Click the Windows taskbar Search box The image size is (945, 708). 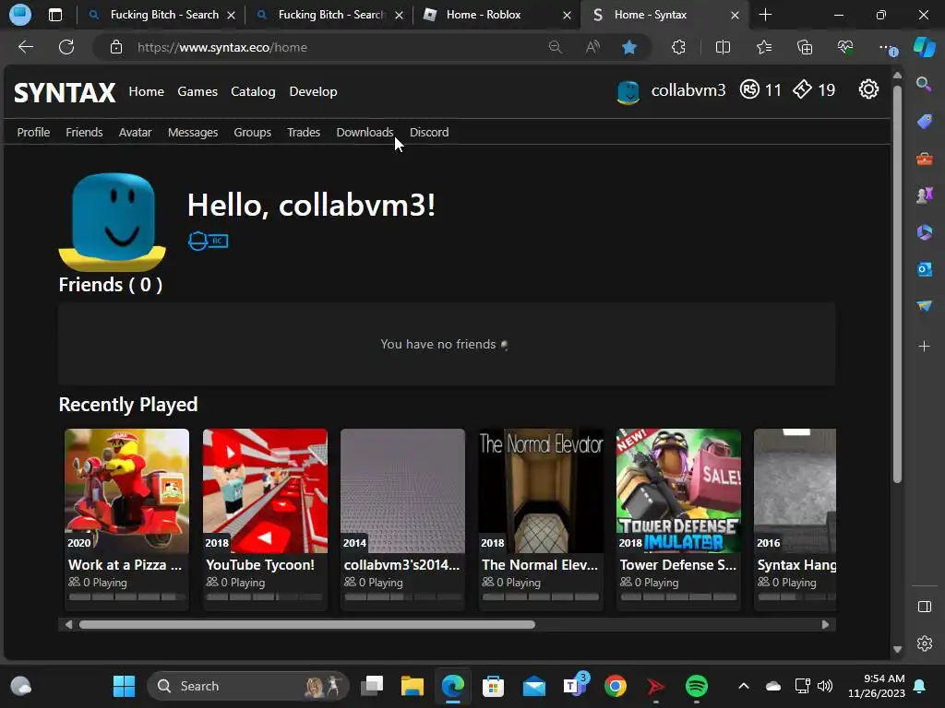247,686
